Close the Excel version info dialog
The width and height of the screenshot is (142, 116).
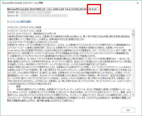[x=137, y=3]
